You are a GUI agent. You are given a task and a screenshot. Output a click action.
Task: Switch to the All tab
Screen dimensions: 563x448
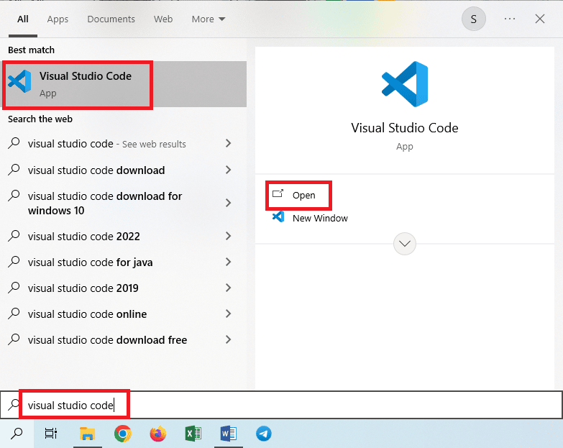(x=23, y=19)
